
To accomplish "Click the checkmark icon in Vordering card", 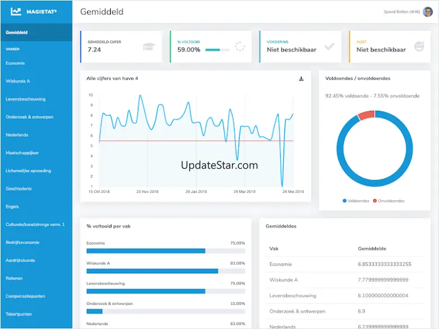I will coord(329,46).
